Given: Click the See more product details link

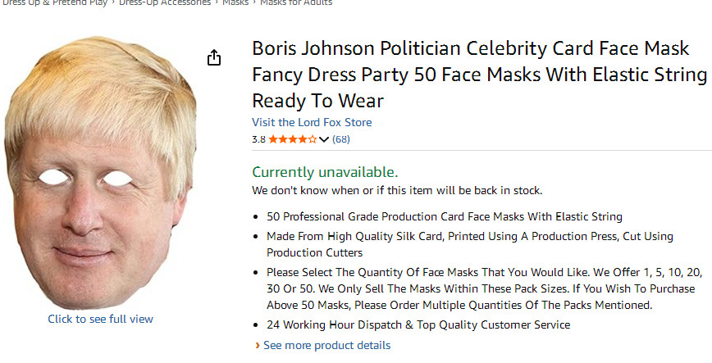Looking at the screenshot, I should [x=326, y=345].
